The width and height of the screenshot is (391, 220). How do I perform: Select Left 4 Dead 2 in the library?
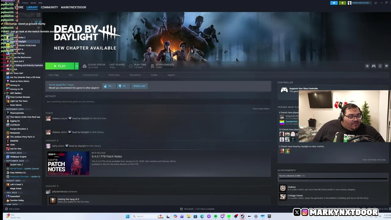click(x=16, y=185)
